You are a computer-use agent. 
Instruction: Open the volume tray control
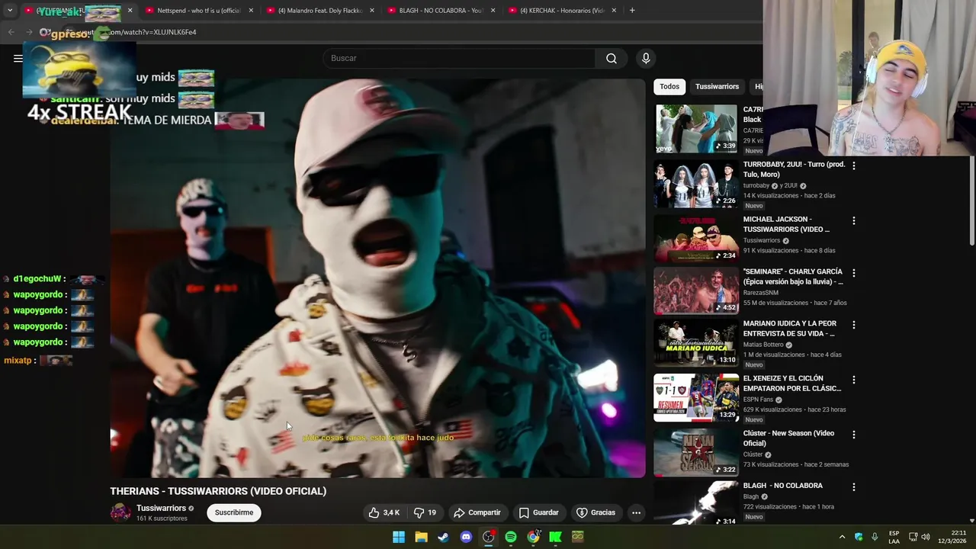[x=926, y=537]
